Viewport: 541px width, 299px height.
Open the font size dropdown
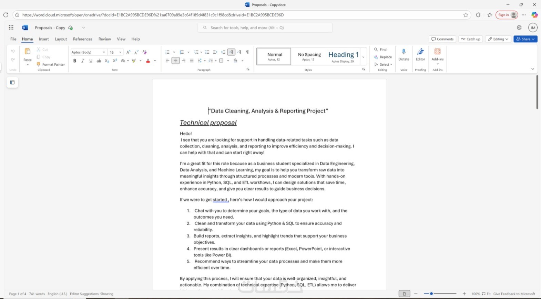tap(120, 52)
